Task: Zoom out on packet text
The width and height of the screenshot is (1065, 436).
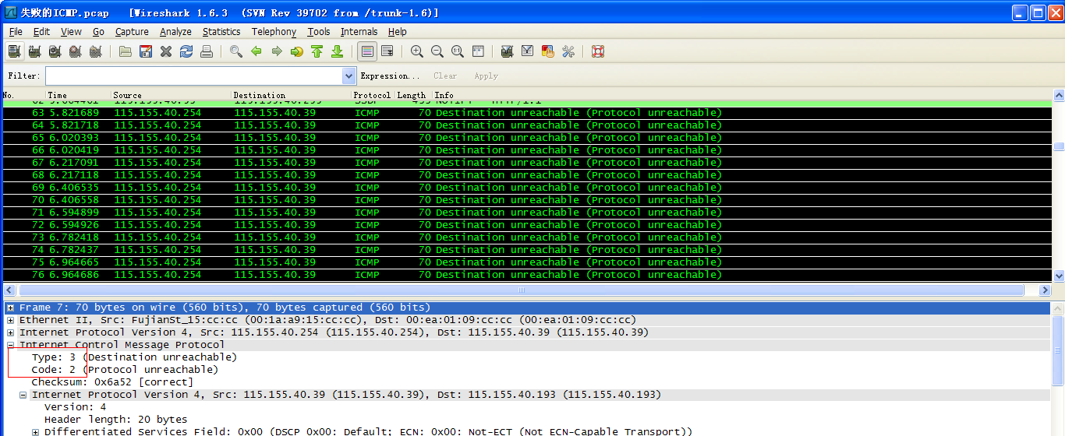Action: (x=437, y=51)
